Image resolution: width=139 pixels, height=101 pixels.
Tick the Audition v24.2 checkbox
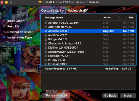click(x=46, y=35)
